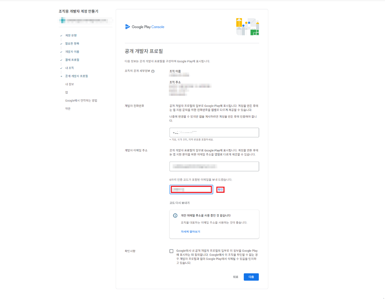This screenshot has width=385, height=299.
Task: Check the 확인사항 consent checkbox
Action: [171, 251]
